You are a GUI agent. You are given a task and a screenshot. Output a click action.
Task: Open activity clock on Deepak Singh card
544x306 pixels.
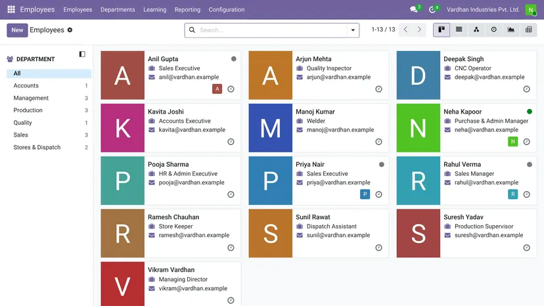coord(526,89)
